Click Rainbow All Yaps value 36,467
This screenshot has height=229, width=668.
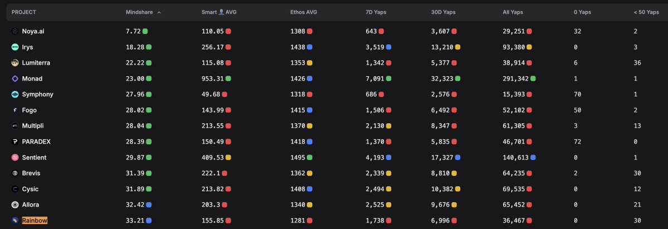pyautogui.click(x=514, y=221)
